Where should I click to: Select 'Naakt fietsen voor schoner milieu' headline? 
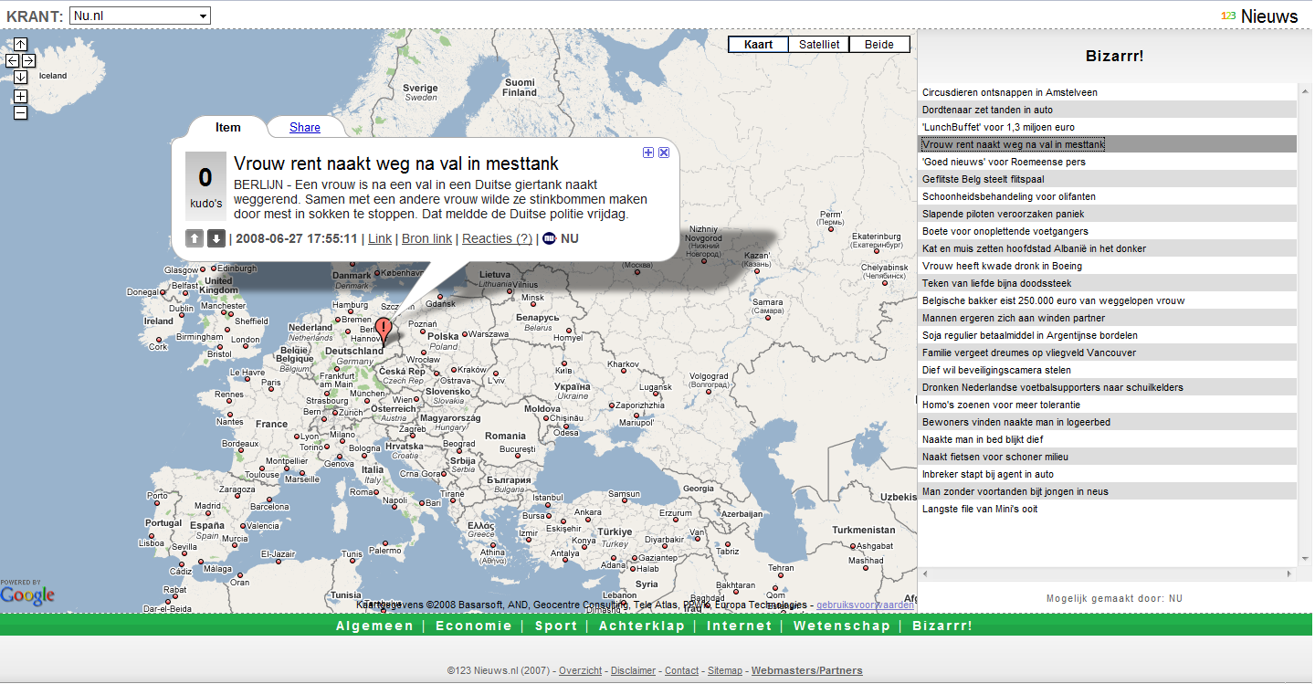pyautogui.click(x=1107, y=457)
